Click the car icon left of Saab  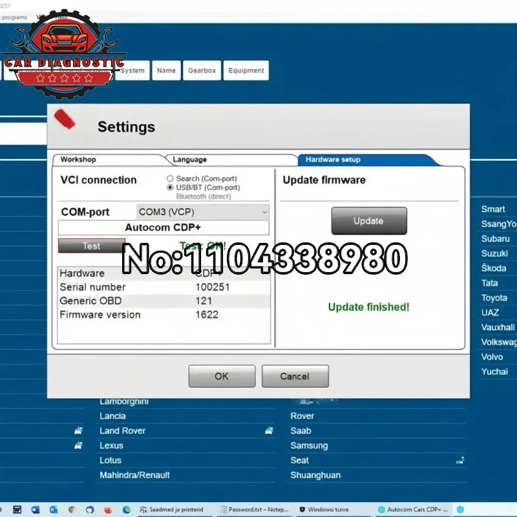(x=269, y=430)
